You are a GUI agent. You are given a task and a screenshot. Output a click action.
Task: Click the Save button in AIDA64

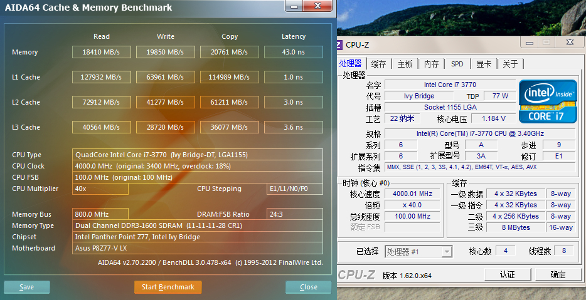coord(26,287)
